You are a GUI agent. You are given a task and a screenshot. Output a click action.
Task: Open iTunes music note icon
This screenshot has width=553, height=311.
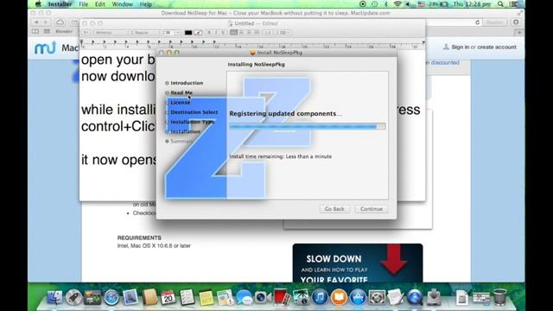(320, 297)
